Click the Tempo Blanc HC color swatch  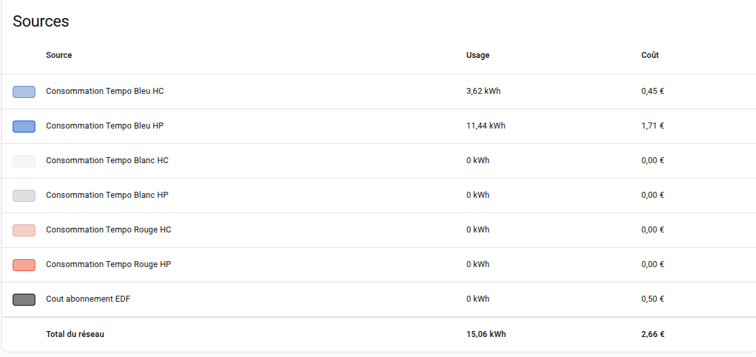(24, 161)
